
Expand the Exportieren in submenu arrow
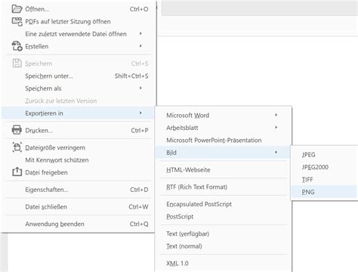click(140, 113)
